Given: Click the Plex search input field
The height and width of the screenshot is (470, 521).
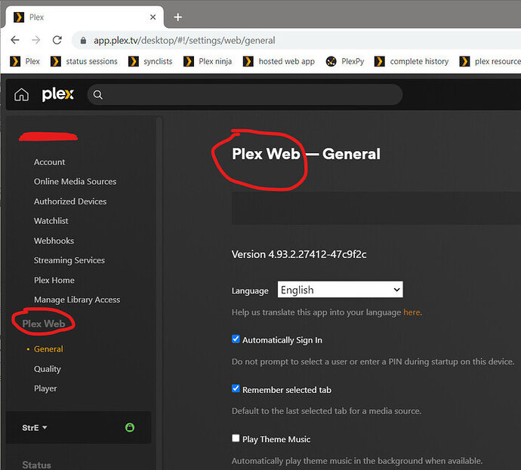Looking at the screenshot, I should (245, 94).
